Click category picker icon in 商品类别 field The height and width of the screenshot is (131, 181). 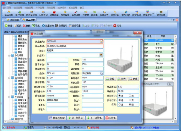tap(101, 73)
